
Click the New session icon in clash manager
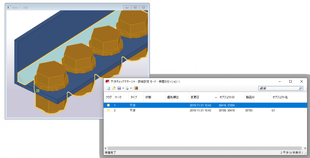point(108,89)
